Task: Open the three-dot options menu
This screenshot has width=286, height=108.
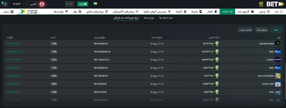Action: tap(5, 4)
